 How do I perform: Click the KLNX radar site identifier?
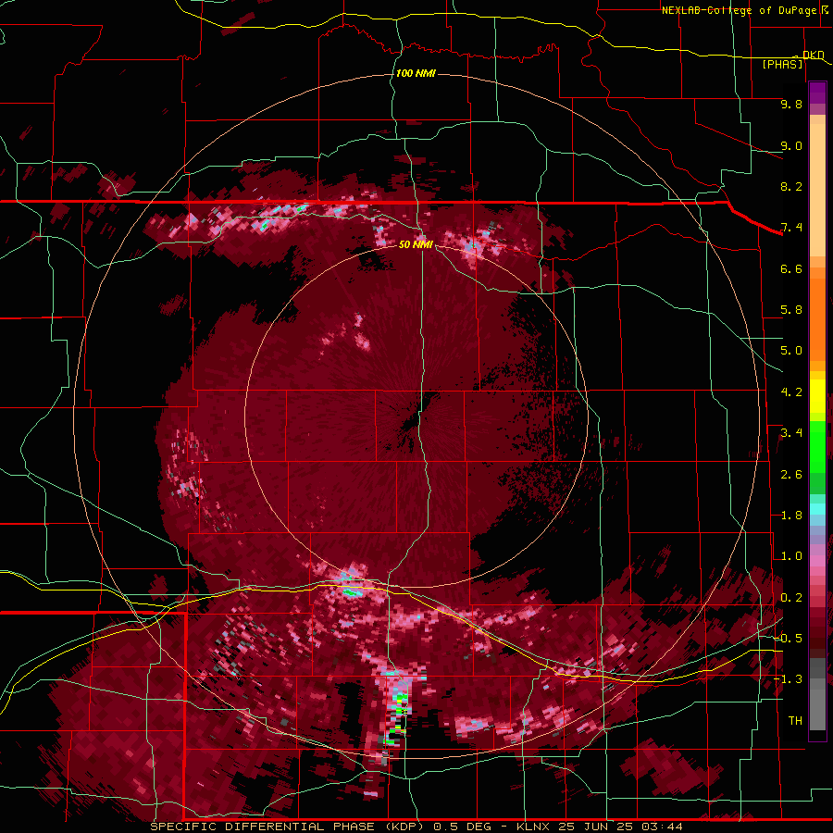click(533, 827)
